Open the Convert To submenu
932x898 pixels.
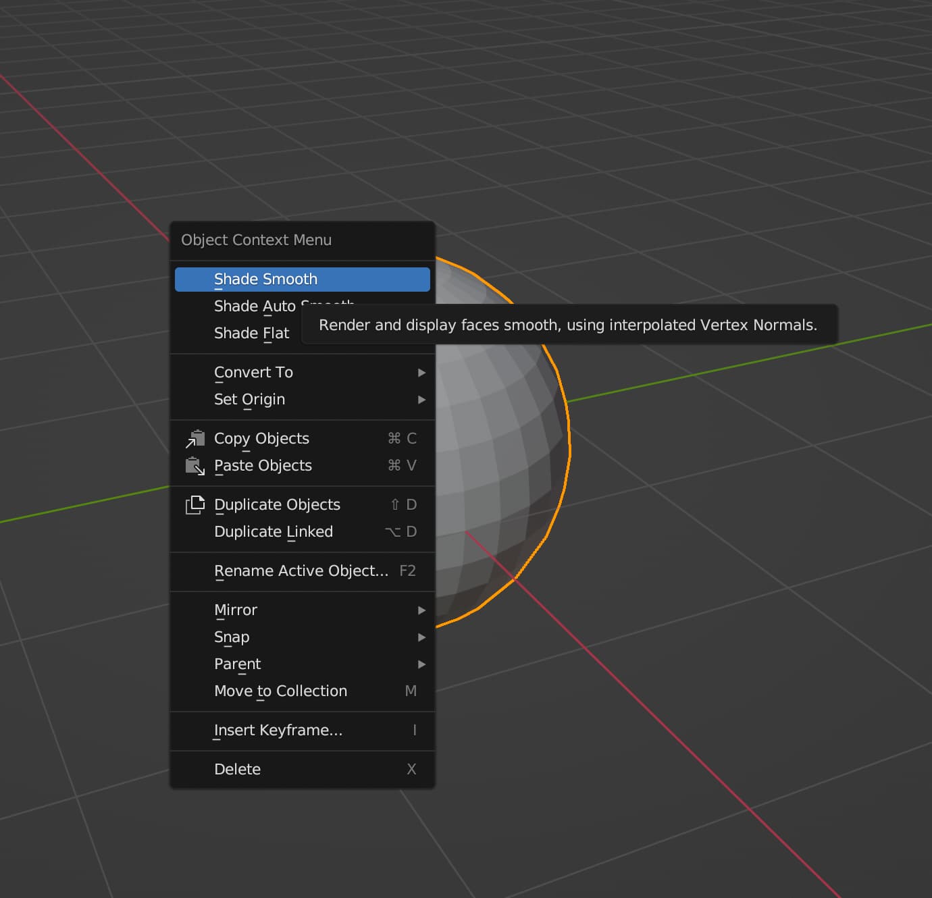(x=302, y=373)
